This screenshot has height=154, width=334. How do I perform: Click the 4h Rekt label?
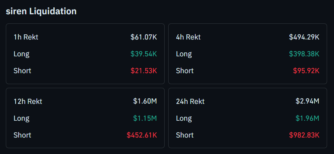coord(188,37)
